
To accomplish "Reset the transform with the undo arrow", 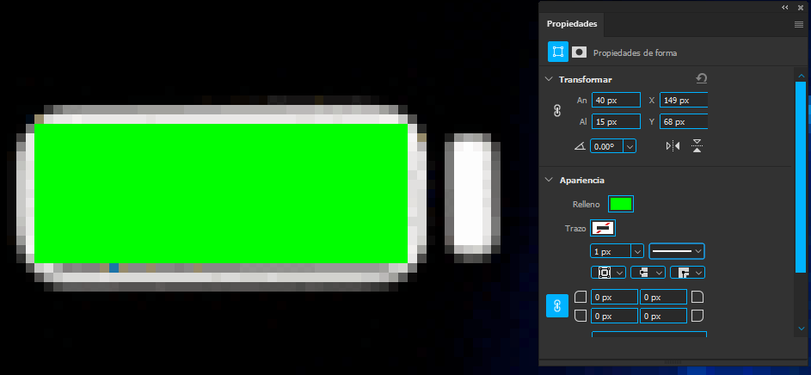I will (702, 78).
